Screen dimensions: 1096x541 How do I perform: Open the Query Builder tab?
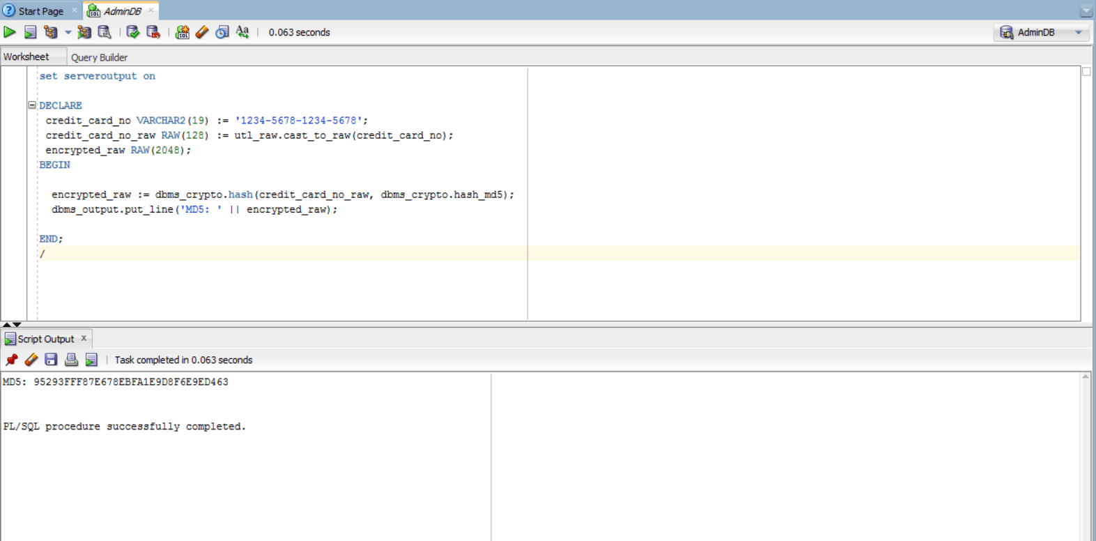coord(99,57)
